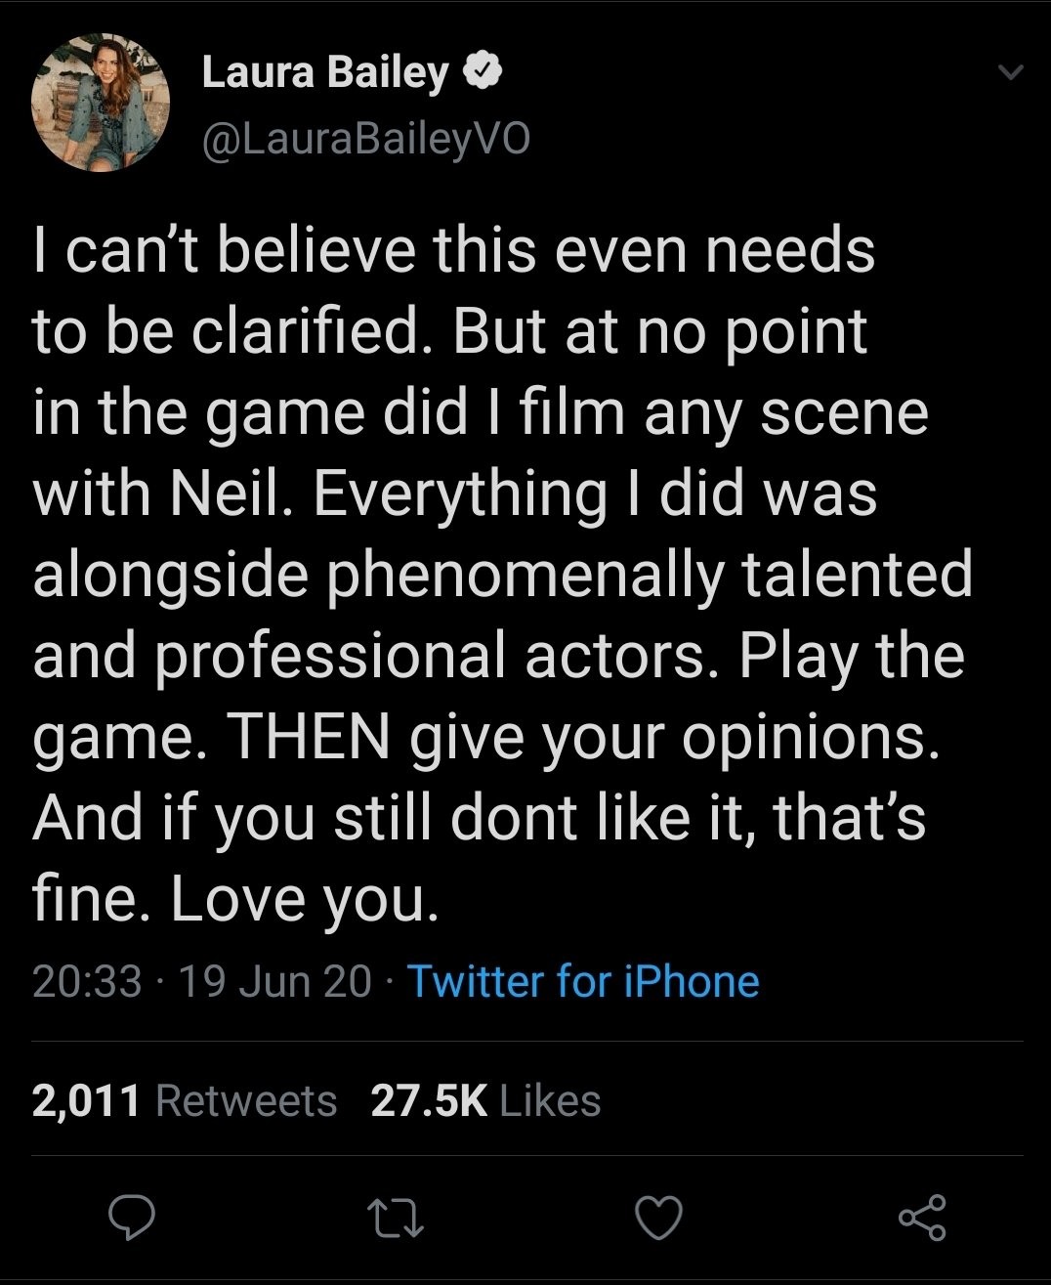Click the 2,011 retweet count number
The height and width of the screenshot is (1285, 1051).
pyautogui.click(x=87, y=1100)
